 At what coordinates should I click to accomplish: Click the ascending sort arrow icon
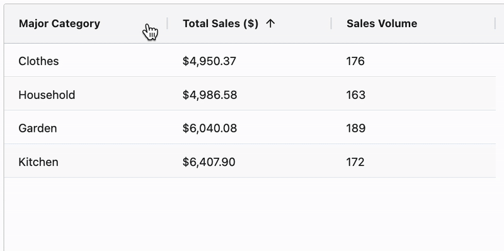tap(271, 23)
